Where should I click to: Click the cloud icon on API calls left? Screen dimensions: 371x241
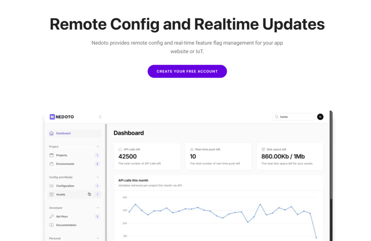[120, 149]
